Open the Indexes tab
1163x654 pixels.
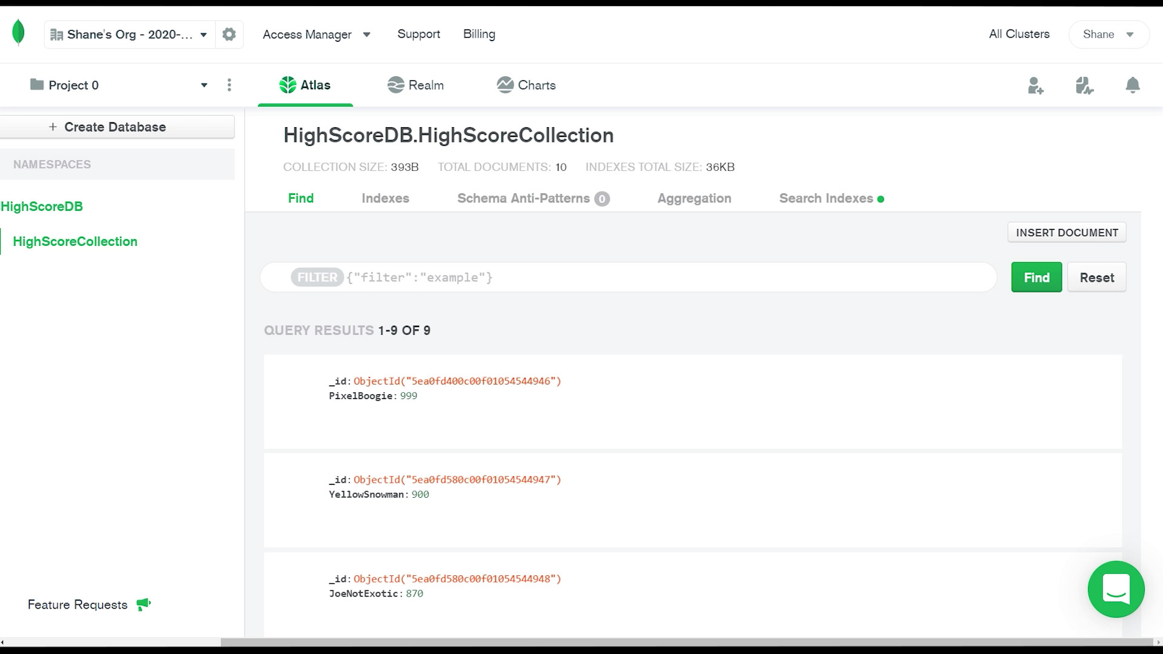click(385, 199)
